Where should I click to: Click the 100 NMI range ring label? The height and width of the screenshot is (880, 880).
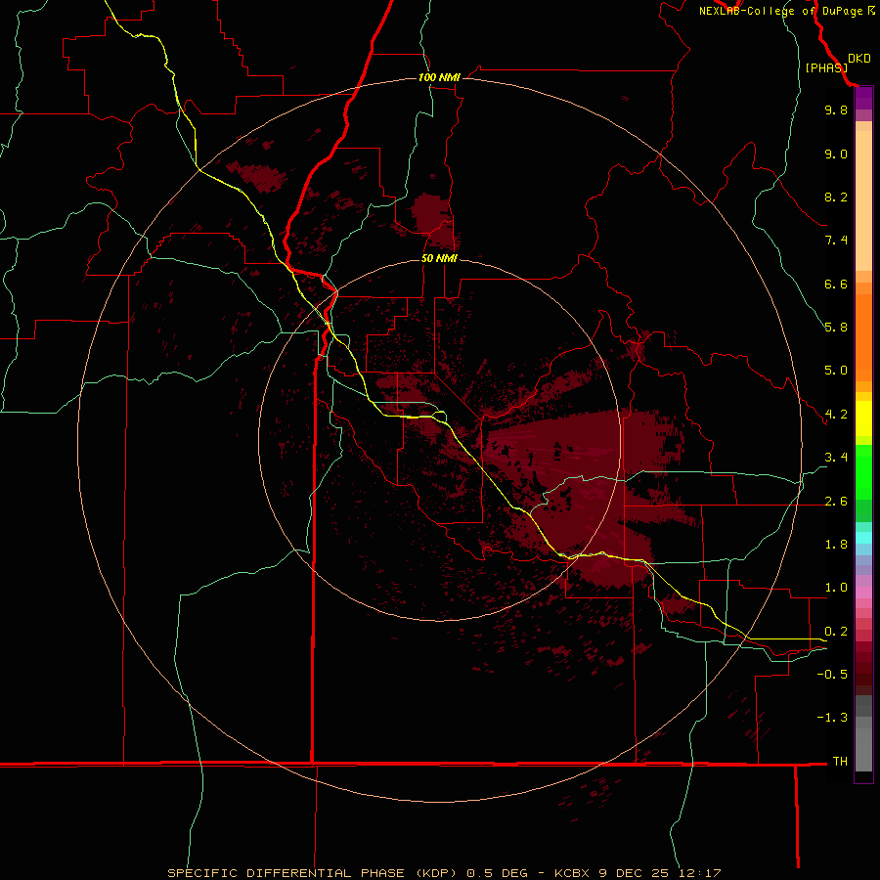439,77
